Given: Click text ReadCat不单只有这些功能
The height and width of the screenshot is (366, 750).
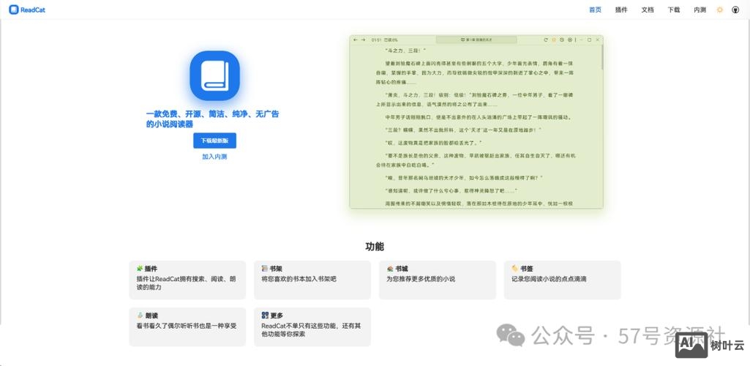Looking at the screenshot, I should pyautogui.click(x=300, y=326).
